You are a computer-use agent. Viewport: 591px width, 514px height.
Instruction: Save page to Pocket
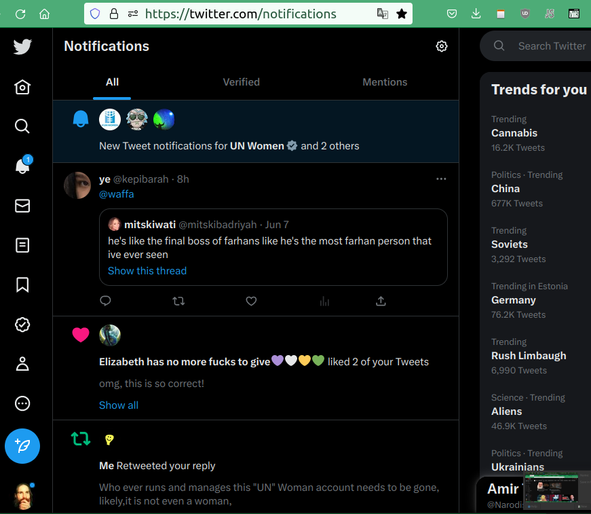[451, 14]
